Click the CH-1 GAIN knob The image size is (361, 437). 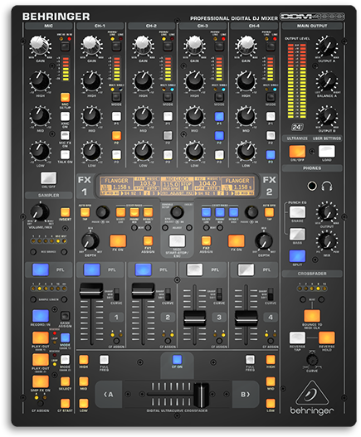pos(91,45)
